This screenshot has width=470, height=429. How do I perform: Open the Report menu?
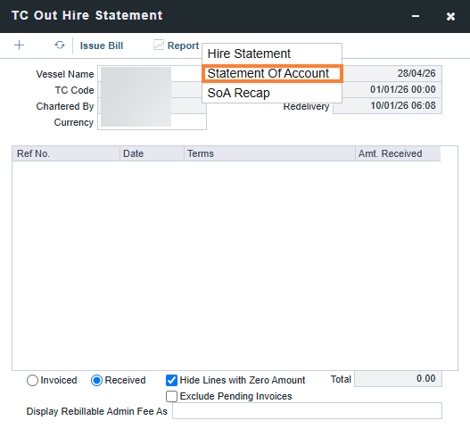[x=183, y=45]
